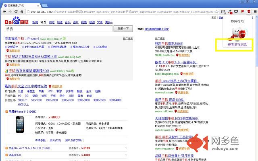This screenshot has width=258, height=161.
Task: Bookmark this page with the star icon
Action: (x=216, y=12)
